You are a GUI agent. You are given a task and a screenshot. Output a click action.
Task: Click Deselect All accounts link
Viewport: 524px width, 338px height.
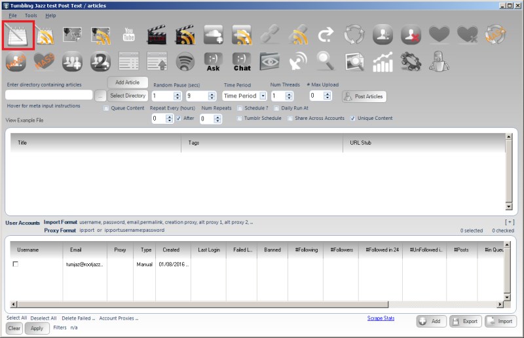coord(43,318)
